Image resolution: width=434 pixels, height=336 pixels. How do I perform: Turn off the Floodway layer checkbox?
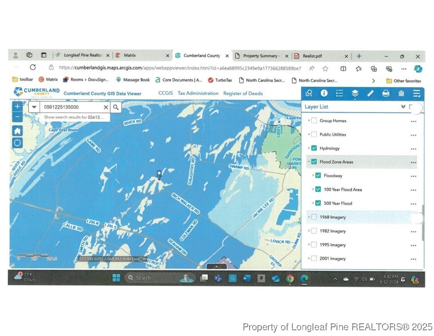coord(318,176)
